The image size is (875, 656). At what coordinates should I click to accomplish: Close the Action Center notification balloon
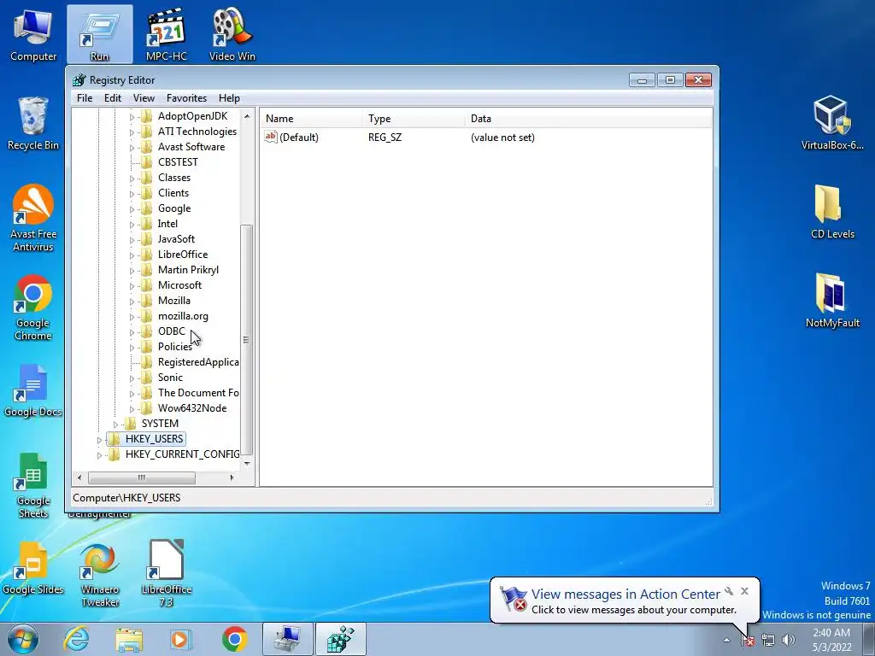pos(744,591)
